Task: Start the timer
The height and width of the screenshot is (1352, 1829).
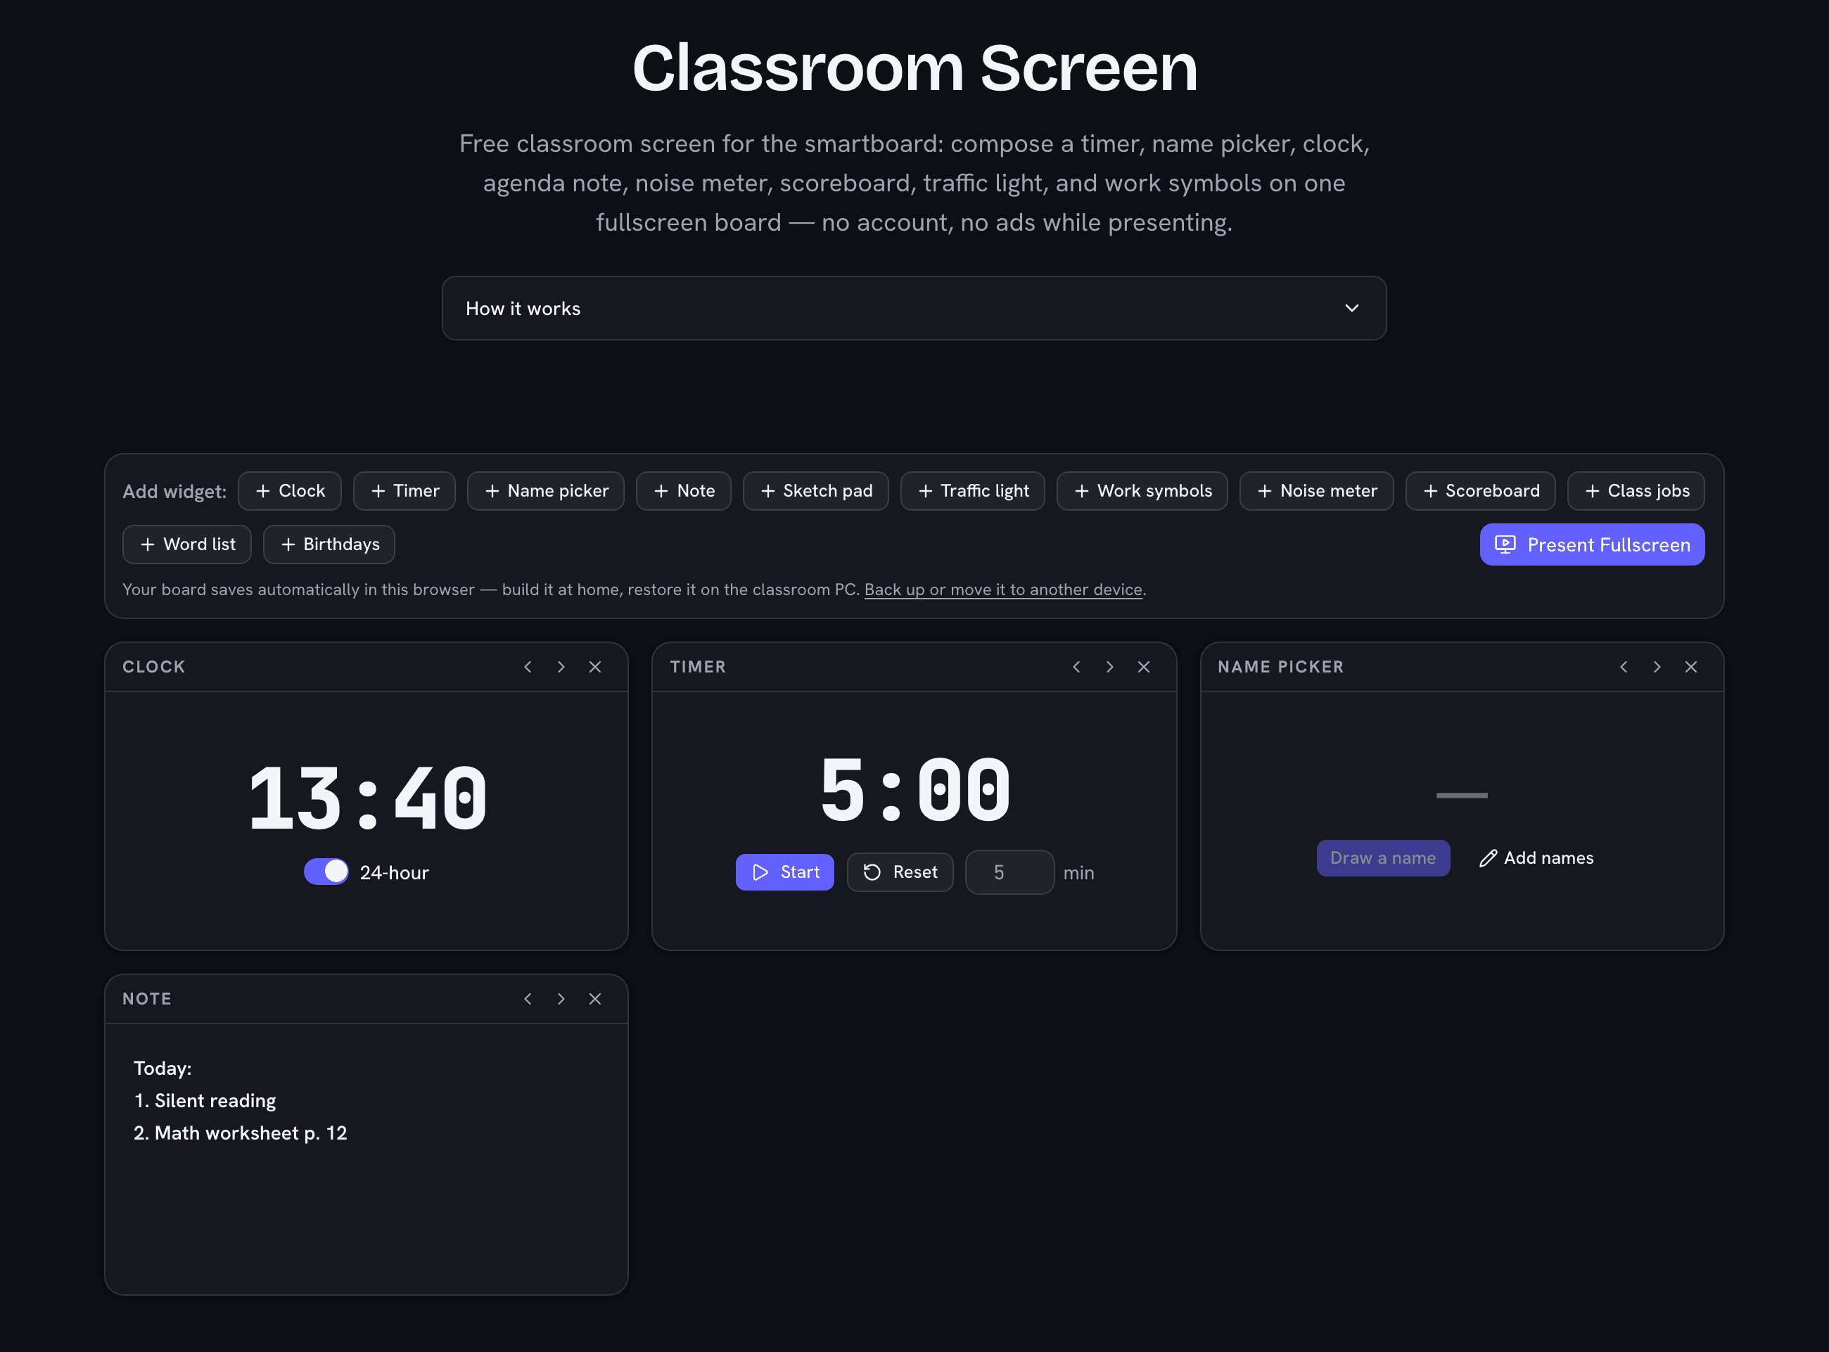Action: point(785,872)
